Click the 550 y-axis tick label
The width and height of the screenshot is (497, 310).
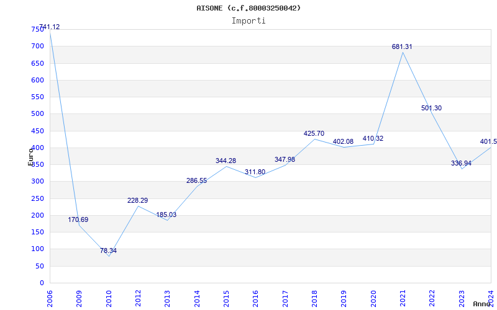(37, 97)
